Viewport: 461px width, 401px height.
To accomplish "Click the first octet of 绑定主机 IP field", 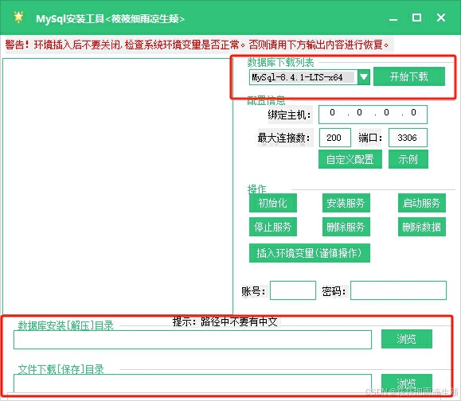I will point(332,113).
